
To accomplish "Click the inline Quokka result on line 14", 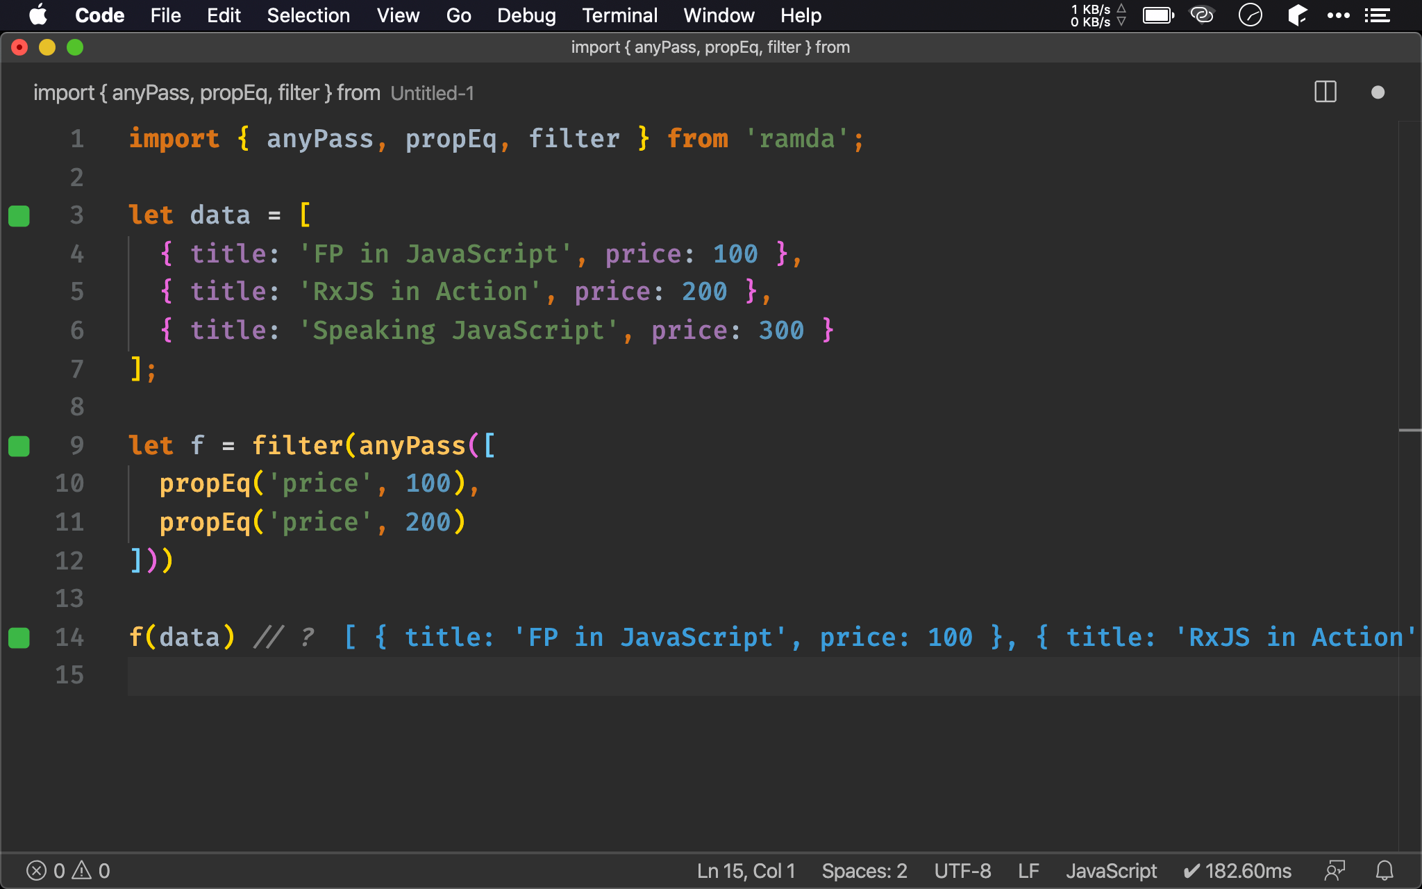I will 880,637.
